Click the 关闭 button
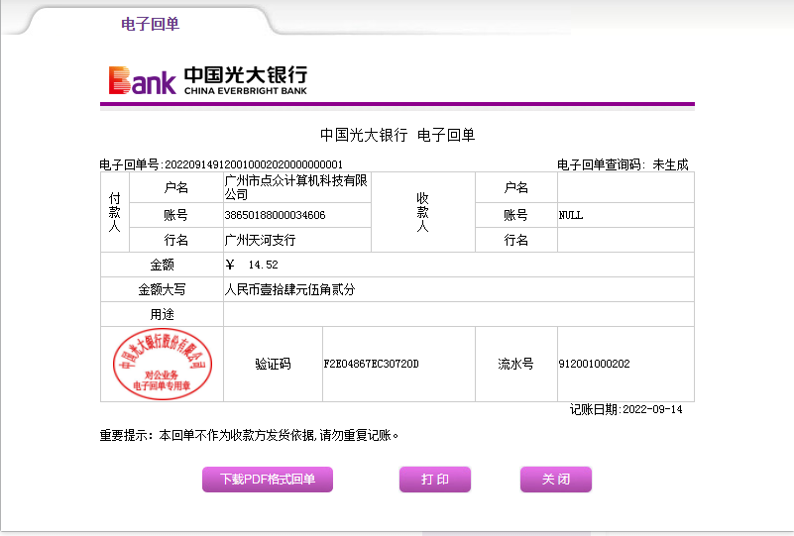 click(555, 480)
